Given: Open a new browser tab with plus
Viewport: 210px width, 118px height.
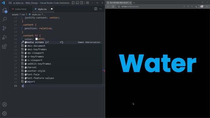Looking at the screenshot, I should pyautogui.click(x=134, y=3).
